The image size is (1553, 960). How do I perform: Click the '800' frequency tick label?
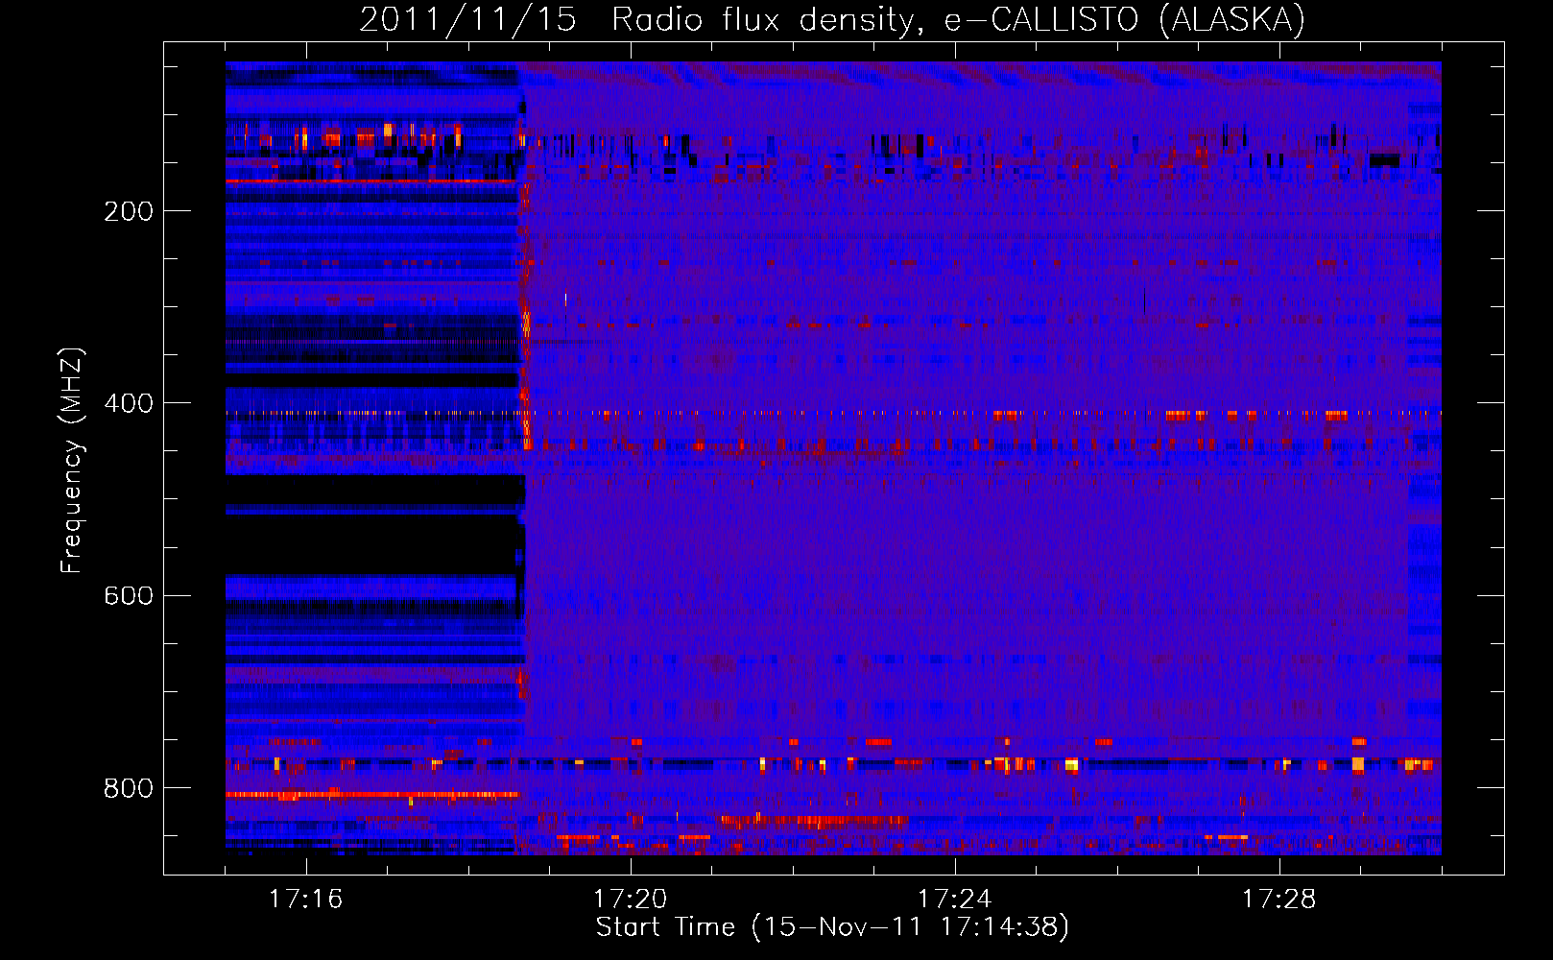pos(129,788)
